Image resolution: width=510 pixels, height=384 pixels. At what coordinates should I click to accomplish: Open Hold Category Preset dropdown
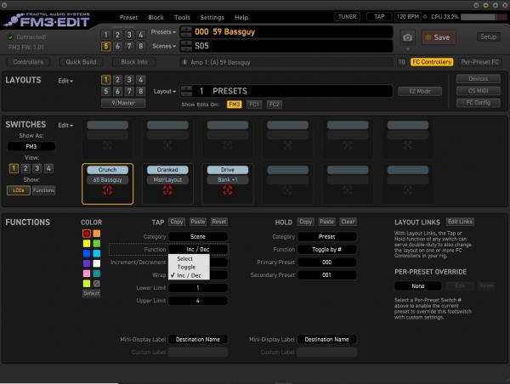pos(326,237)
